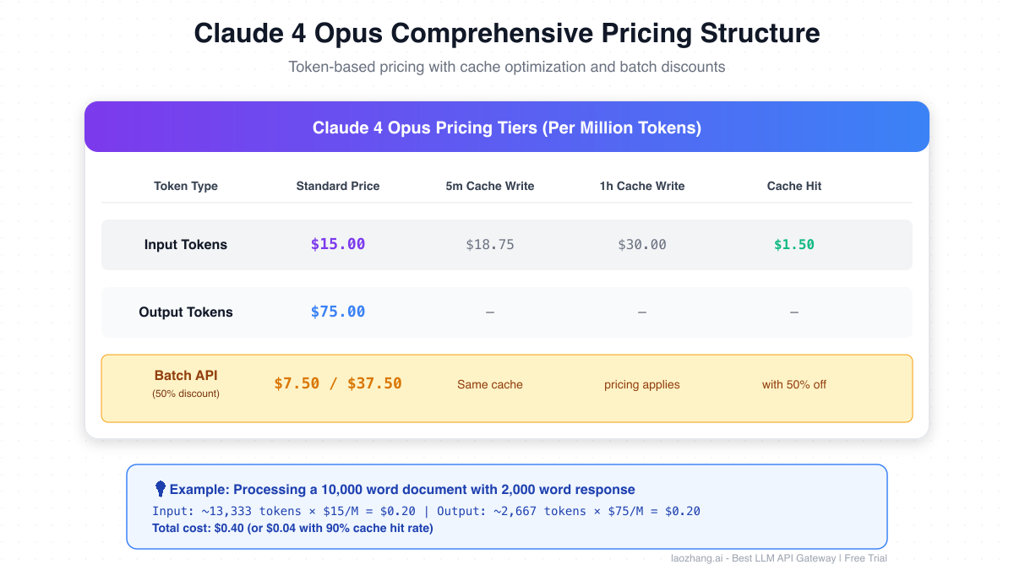Click the Output Tokens row label

point(186,312)
